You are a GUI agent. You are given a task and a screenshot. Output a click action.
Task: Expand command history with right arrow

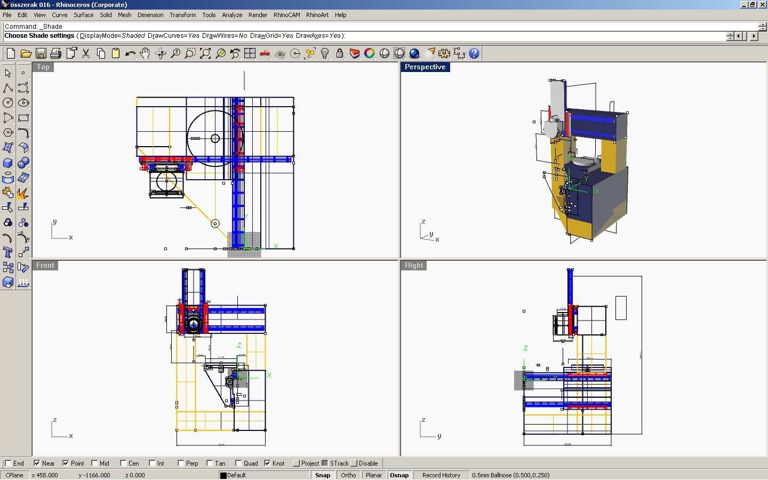(x=754, y=36)
